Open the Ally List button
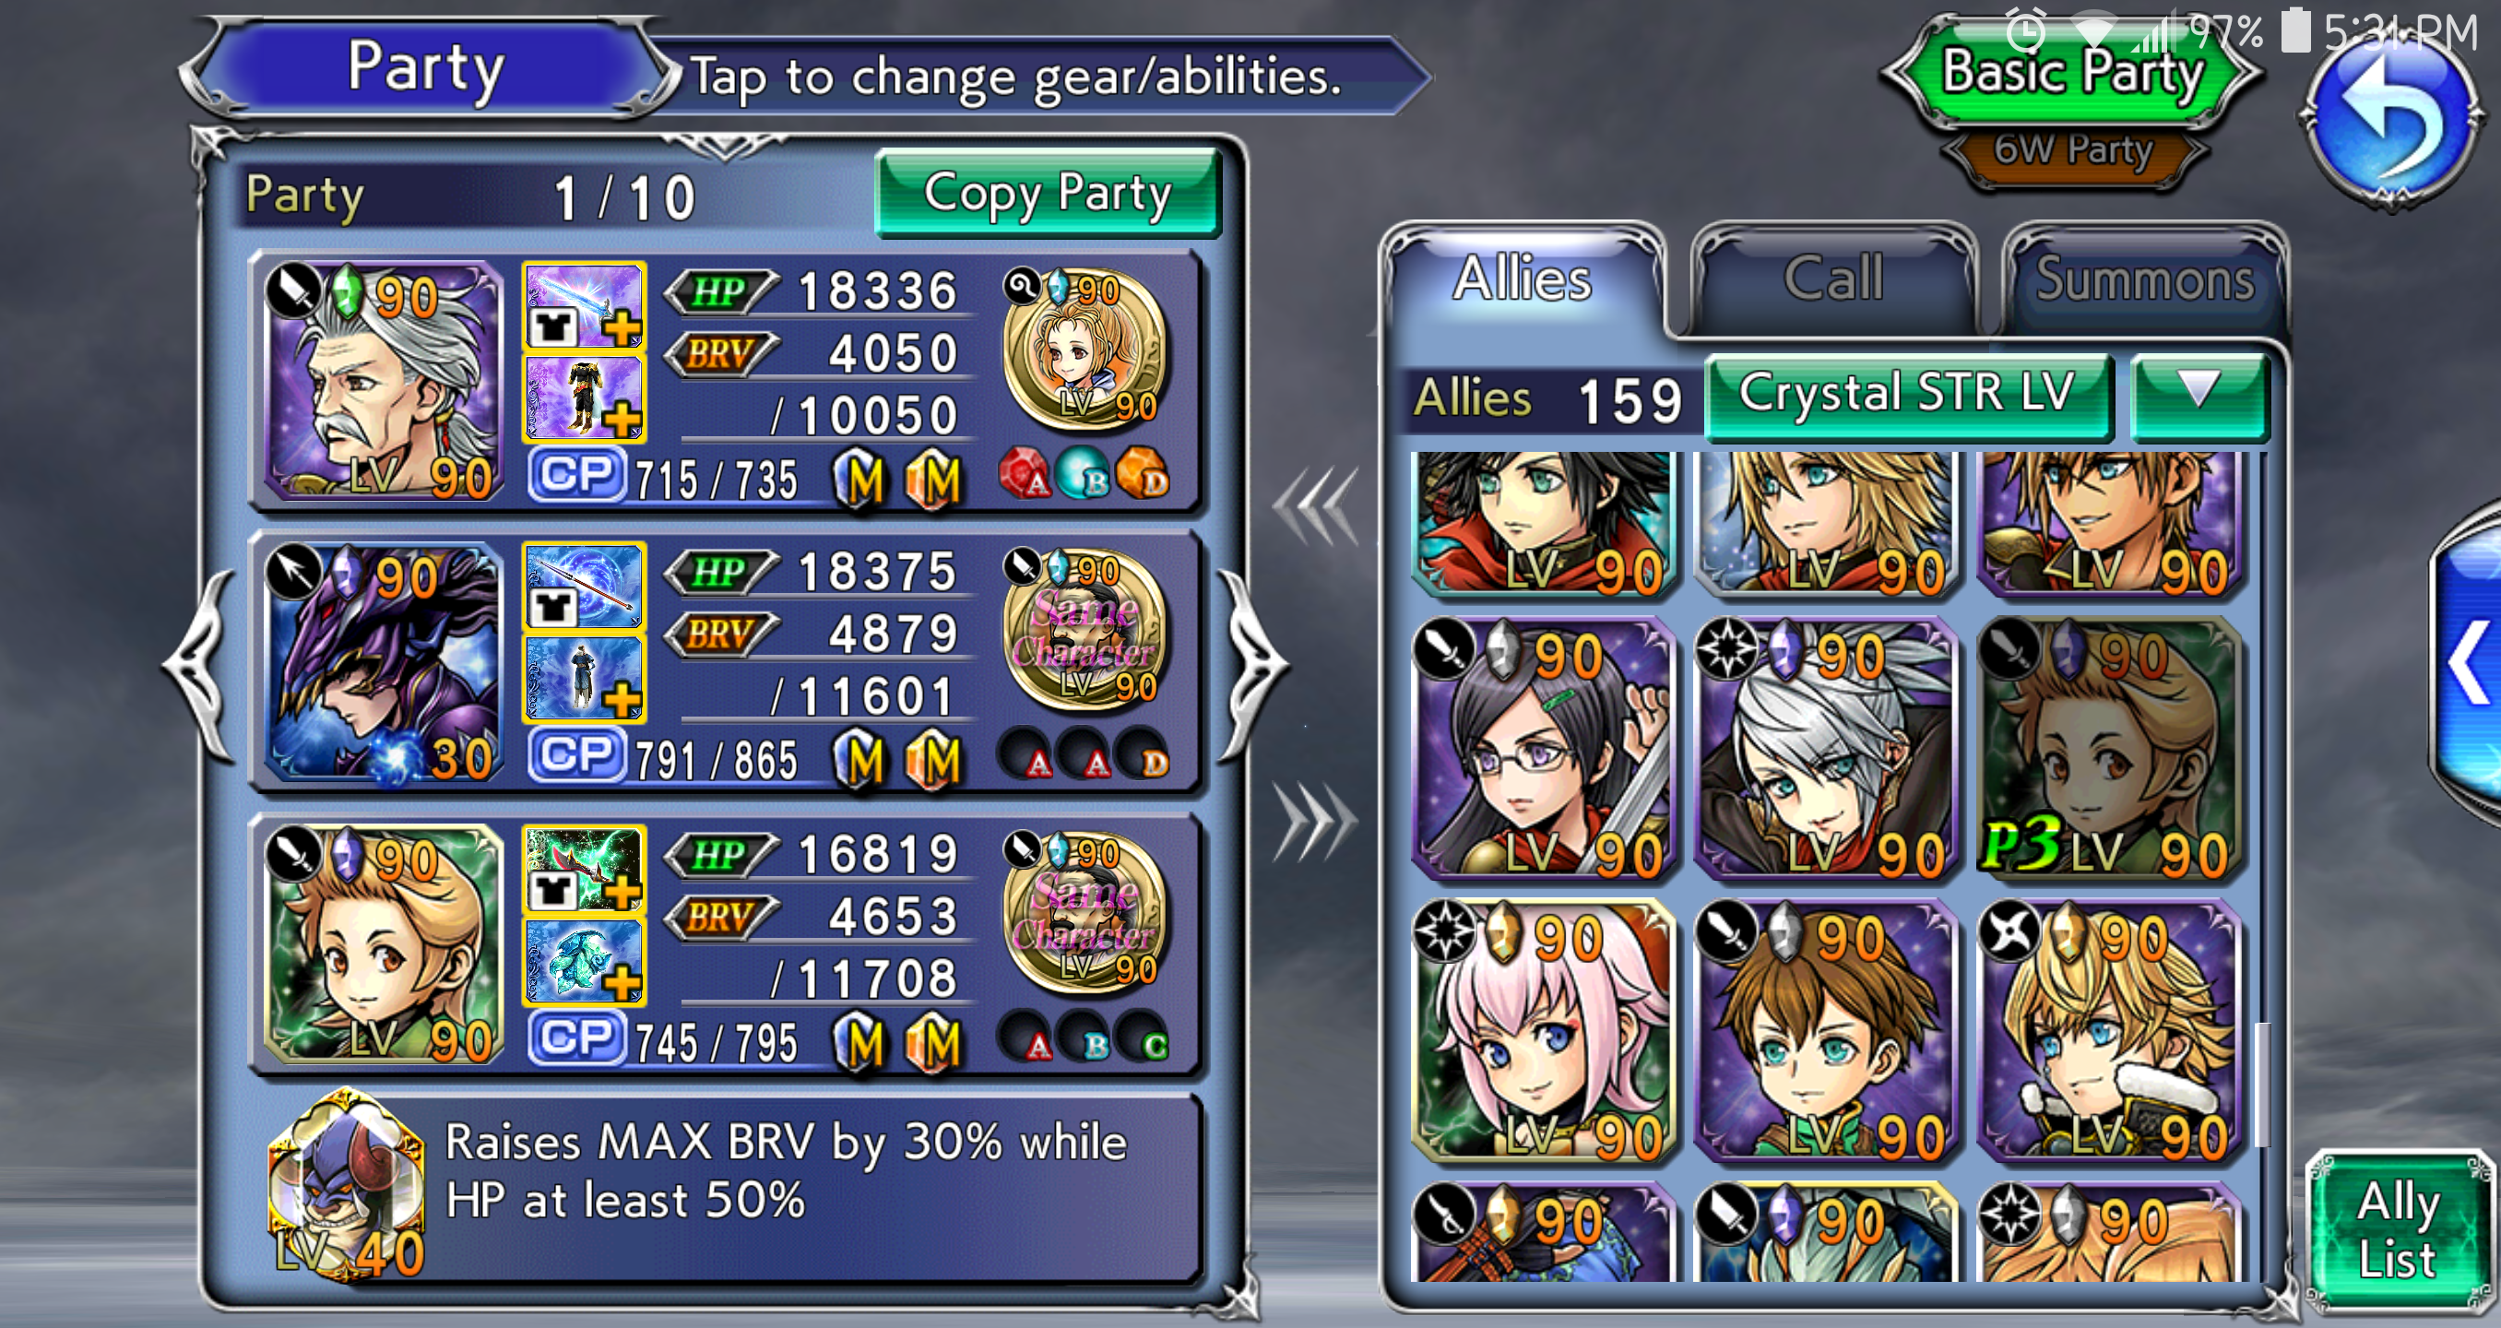This screenshot has width=2501, height=1328. pyautogui.click(x=2398, y=1231)
